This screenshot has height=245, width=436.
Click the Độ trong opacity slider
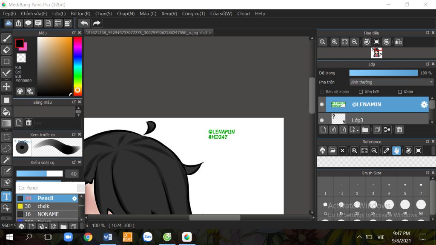point(384,73)
